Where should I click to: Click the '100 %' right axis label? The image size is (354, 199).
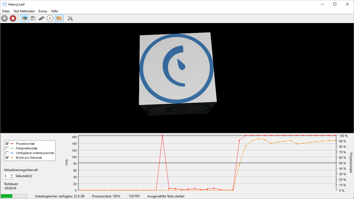click(343, 136)
